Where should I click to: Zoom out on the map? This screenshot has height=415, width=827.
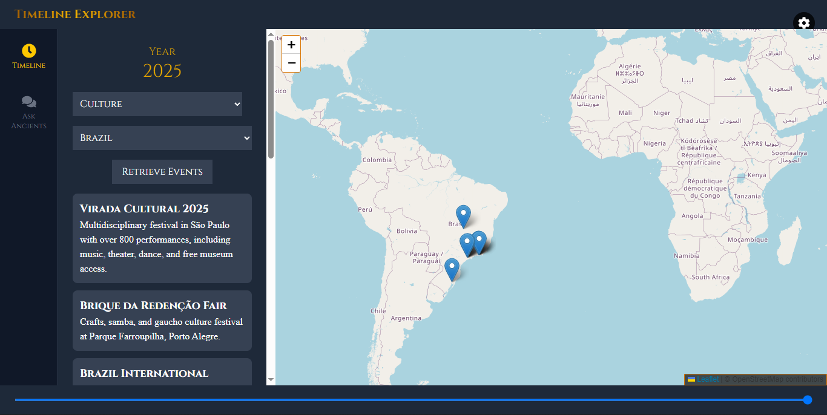click(x=291, y=63)
